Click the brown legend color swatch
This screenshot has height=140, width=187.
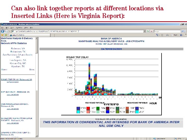pyautogui.click(x=127, y=112)
